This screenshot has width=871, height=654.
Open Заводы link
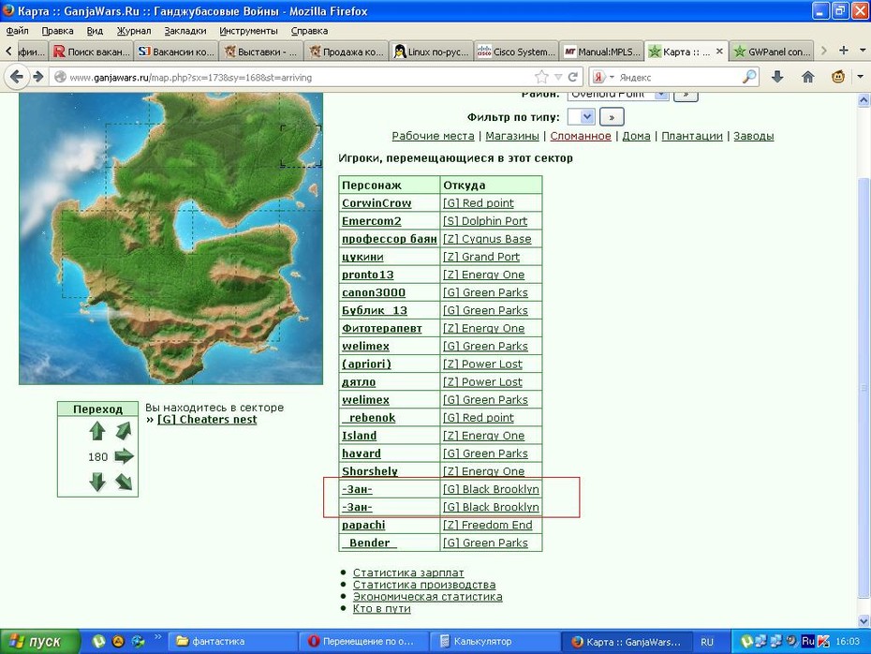tap(753, 136)
